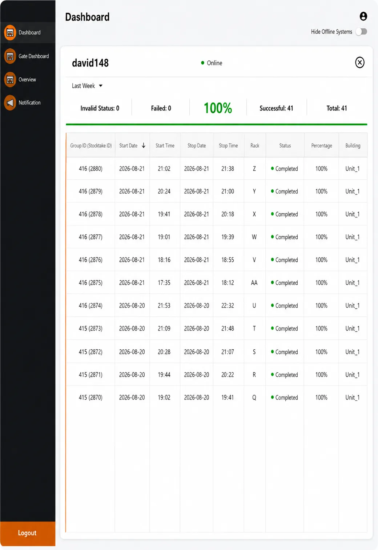This screenshot has width=378, height=550.
Task: Open the user account profile icon
Action: (363, 16)
